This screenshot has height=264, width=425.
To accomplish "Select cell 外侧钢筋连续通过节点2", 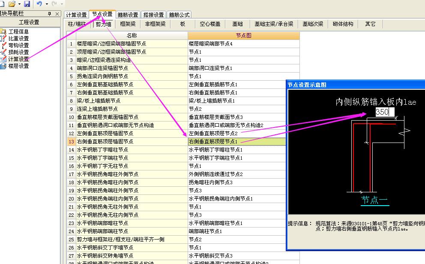I will coord(237,174).
